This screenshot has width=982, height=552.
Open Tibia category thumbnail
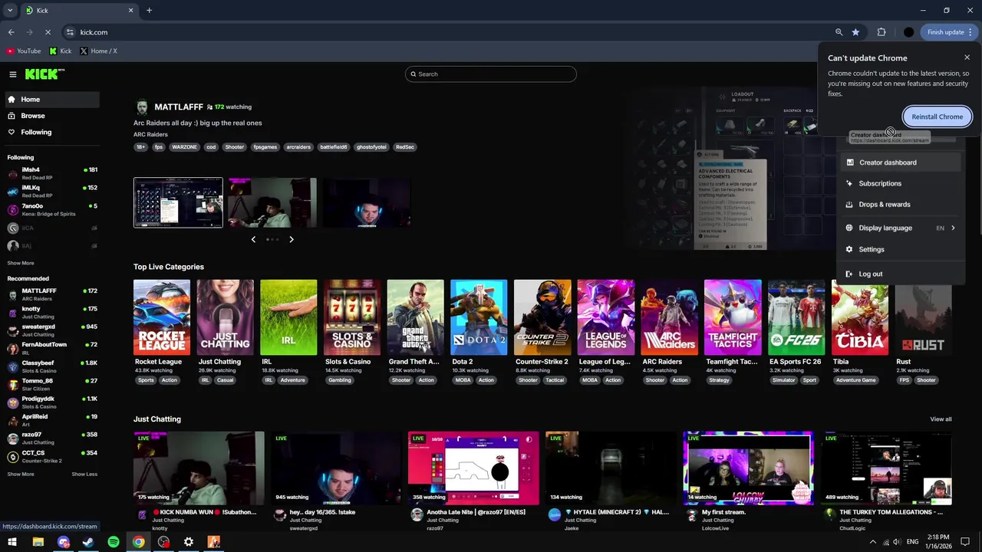[860, 317]
